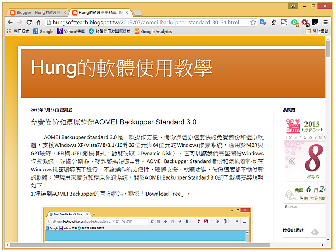Click the scroll up arrow
Screen dimensions: 336x252
point(328,39)
